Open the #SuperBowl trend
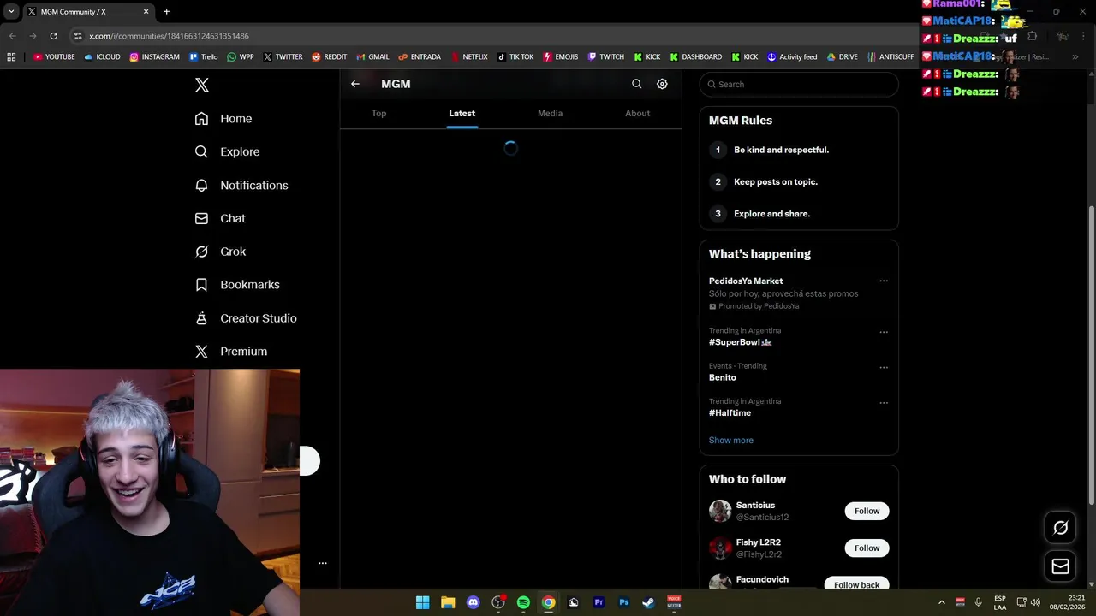This screenshot has width=1096, height=616. (741, 342)
